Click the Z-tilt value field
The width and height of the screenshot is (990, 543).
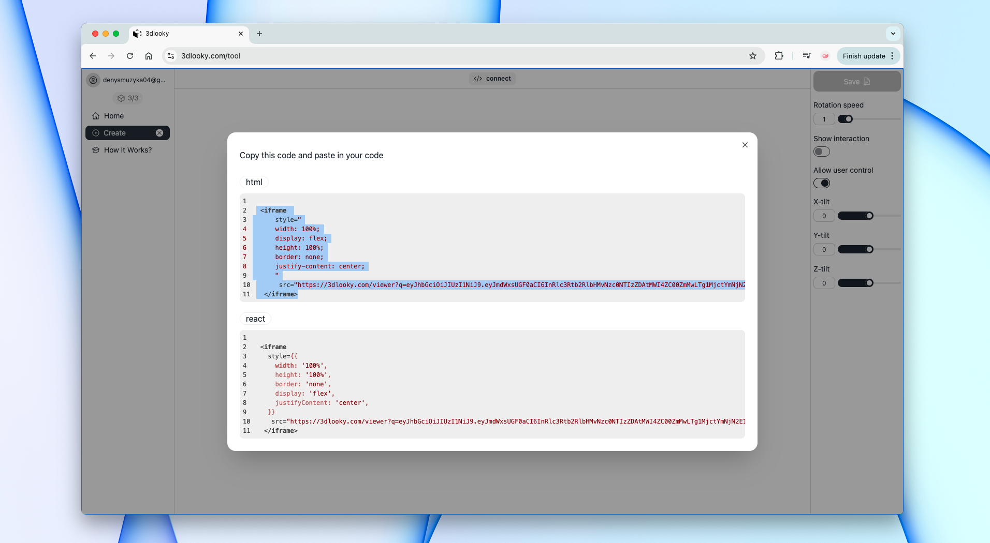(x=824, y=283)
